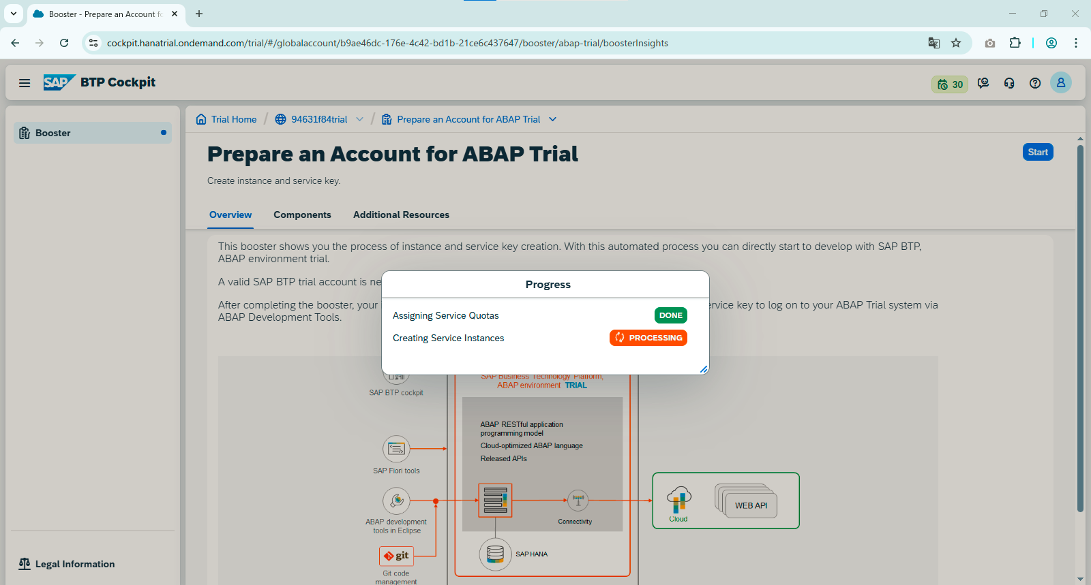Open the Chrome profile icon

click(1051, 43)
